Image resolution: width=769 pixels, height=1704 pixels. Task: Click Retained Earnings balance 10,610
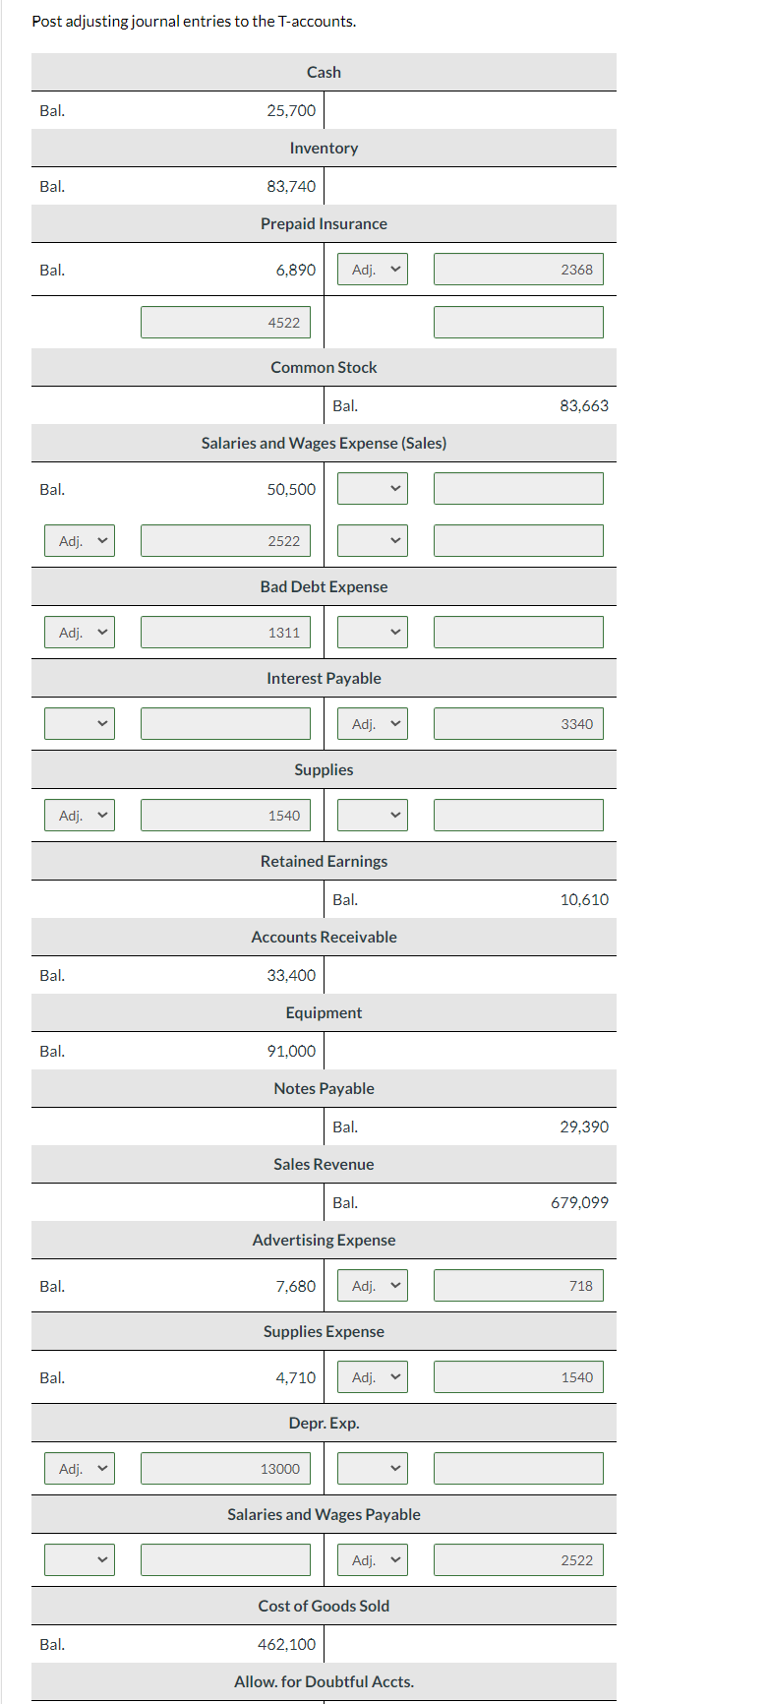pos(584,899)
